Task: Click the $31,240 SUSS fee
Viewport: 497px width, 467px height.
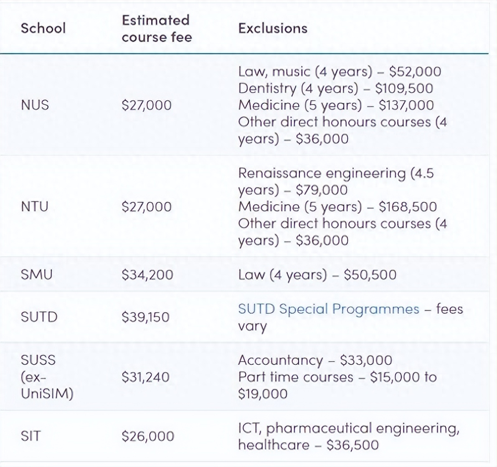Action: tap(145, 377)
